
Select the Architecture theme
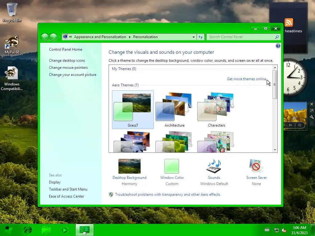[x=174, y=110]
